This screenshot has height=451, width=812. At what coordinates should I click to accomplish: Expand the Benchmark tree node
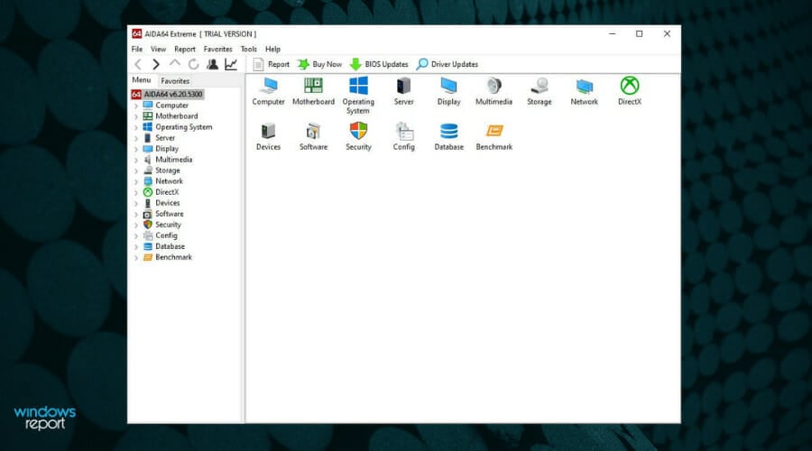(136, 257)
